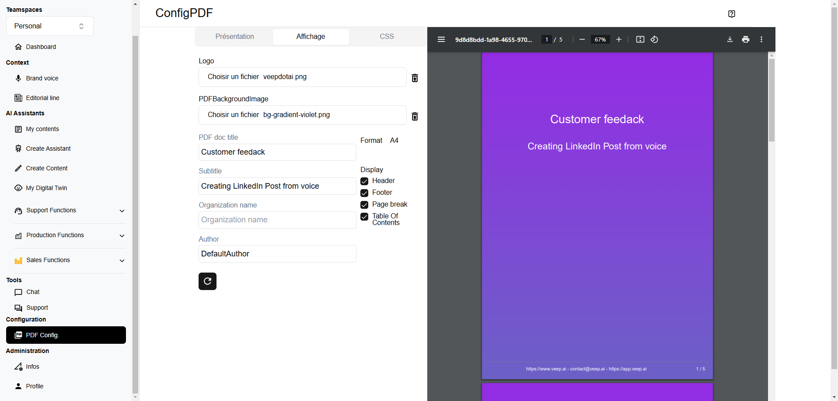Click the PDF page number box
The height and width of the screenshot is (401, 838).
(546, 39)
